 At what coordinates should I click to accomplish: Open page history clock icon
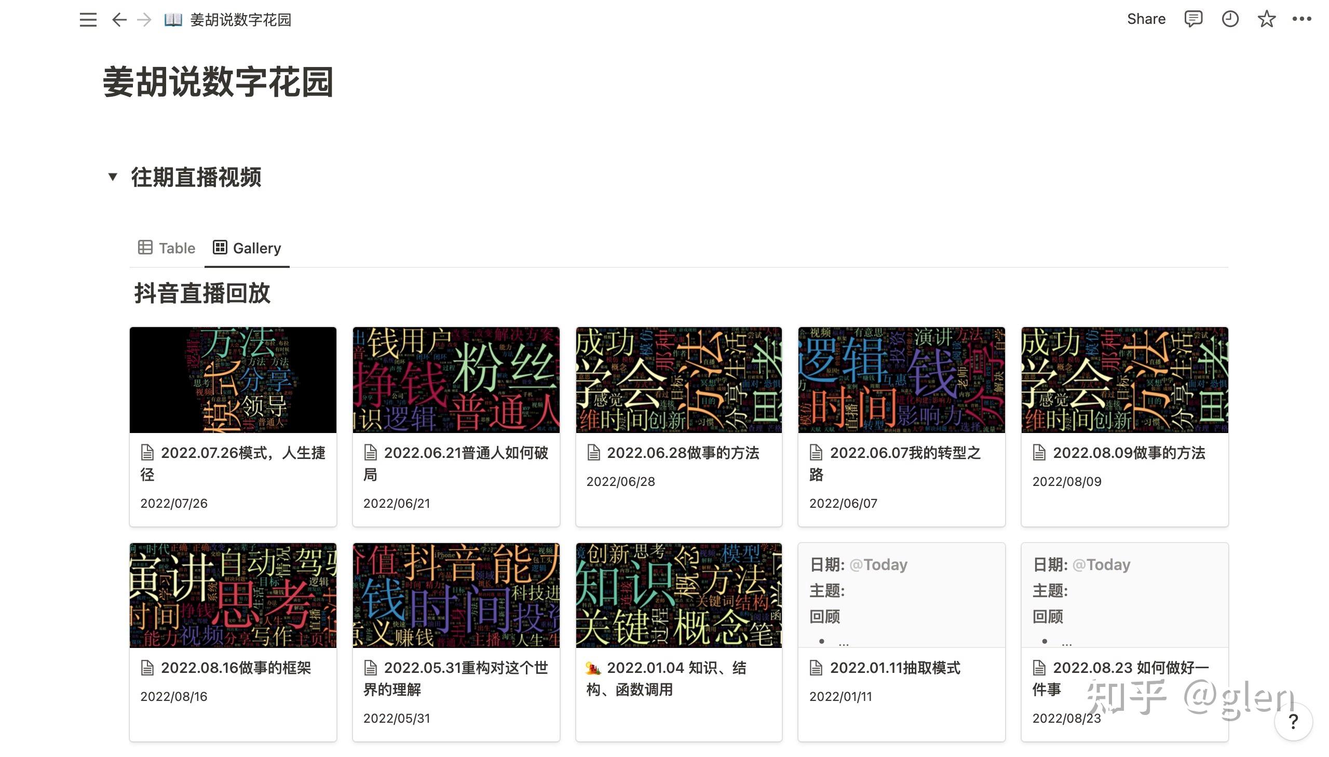pyautogui.click(x=1230, y=19)
